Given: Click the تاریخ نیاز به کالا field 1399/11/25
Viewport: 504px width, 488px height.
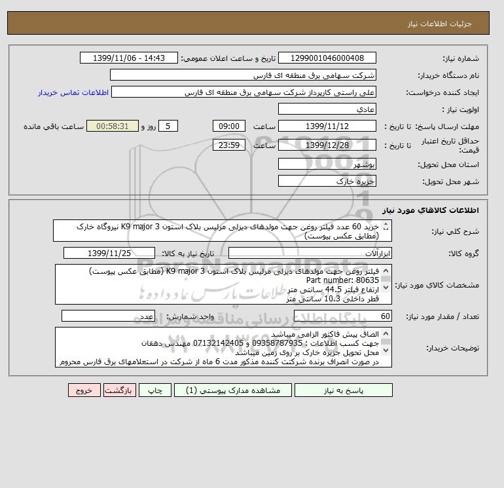Looking at the screenshot, I should [x=109, y=253].
